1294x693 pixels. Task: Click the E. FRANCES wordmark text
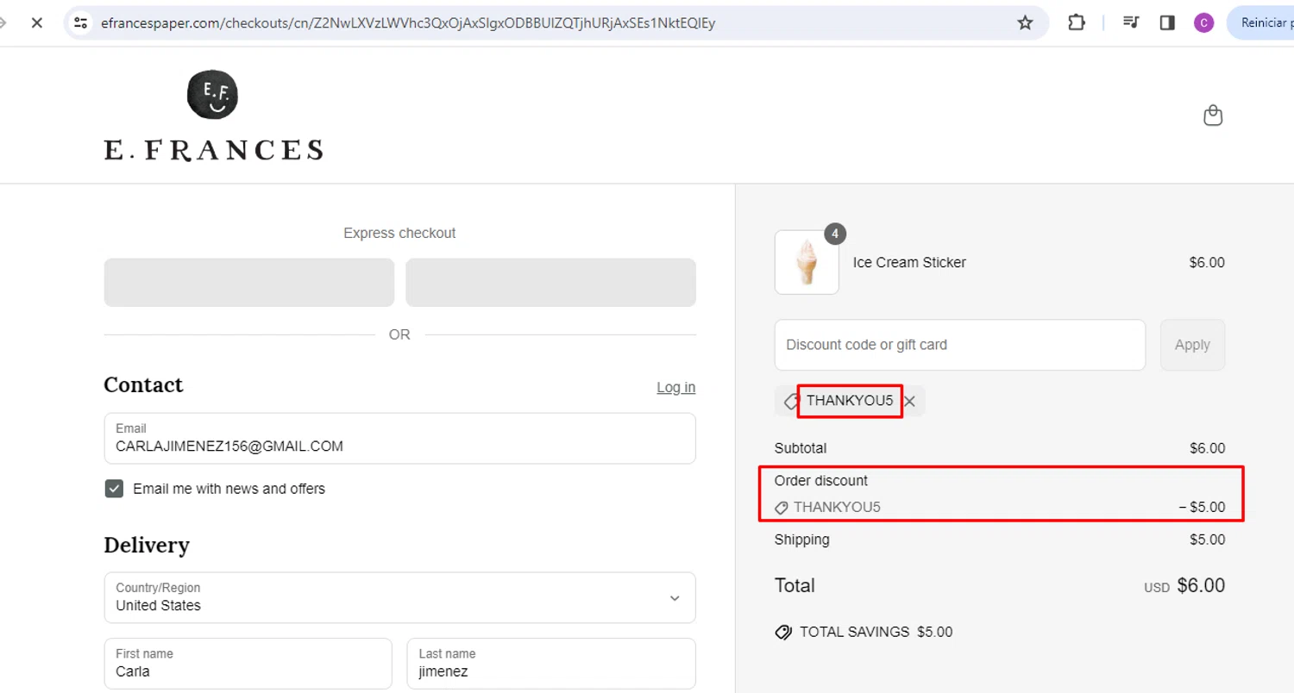tap(213, 150)
